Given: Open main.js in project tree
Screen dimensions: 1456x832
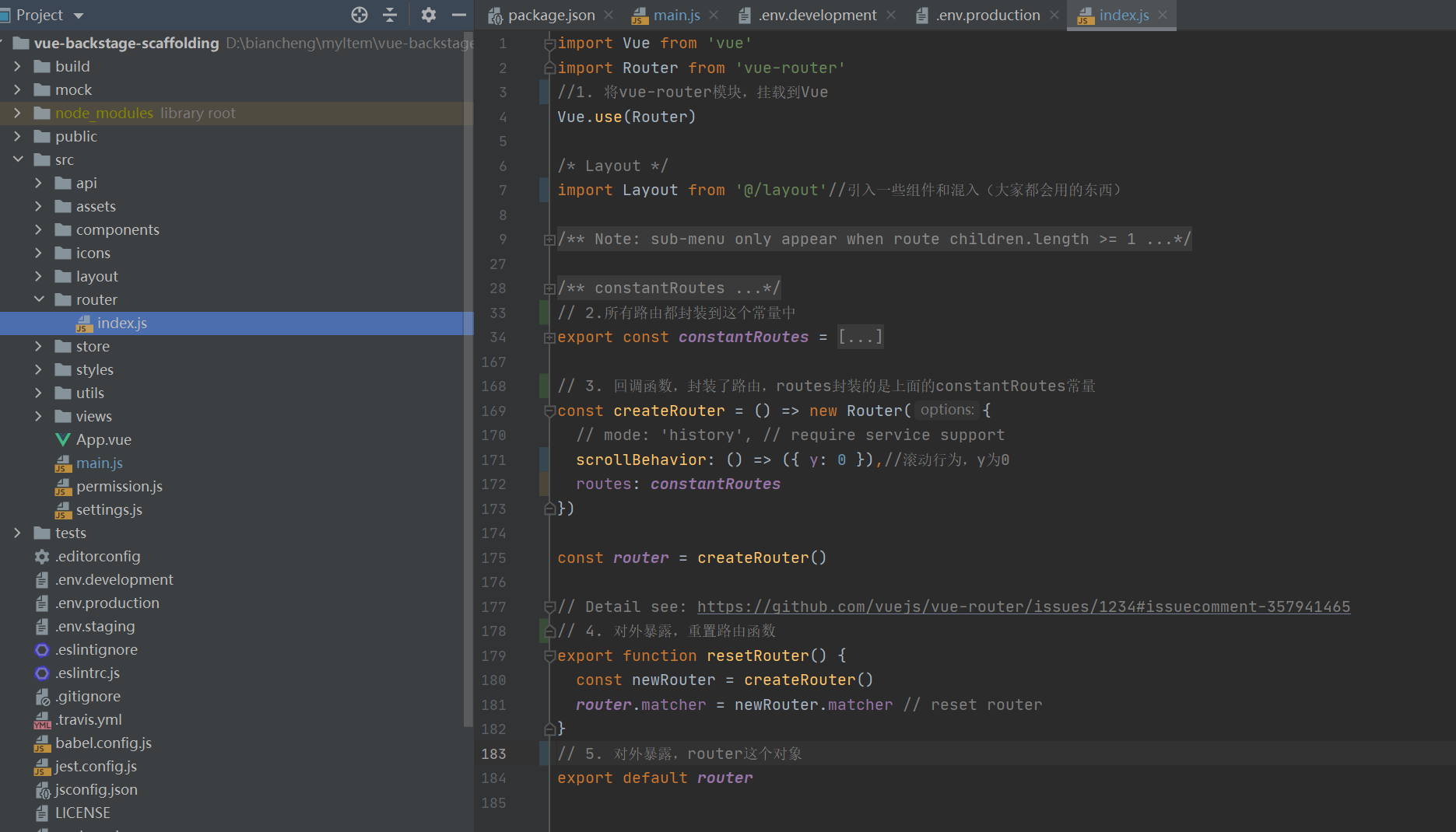Looking at the screenshot, I should [x=99, y=463].
